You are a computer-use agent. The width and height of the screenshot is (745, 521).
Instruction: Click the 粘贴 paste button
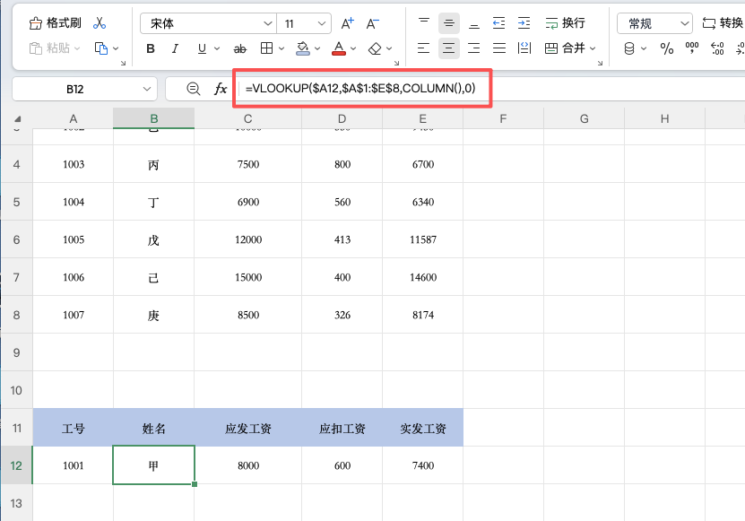(49, 48)
